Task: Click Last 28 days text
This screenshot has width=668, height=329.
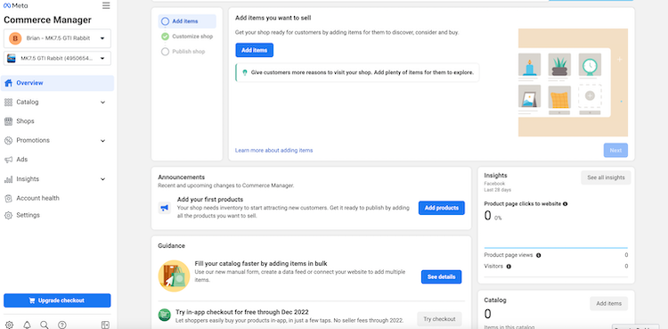Action: [x=498, y=190]
